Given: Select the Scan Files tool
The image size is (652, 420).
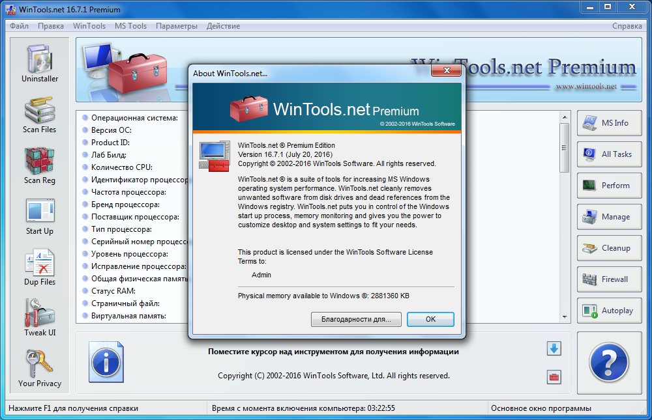Looking at the screenshot, I should coord(40,115).
